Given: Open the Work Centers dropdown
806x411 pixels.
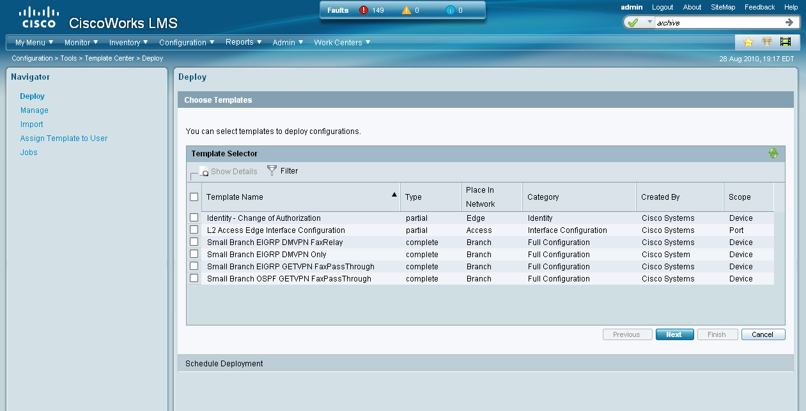Looking at the screenshot, I should [342, 43].
